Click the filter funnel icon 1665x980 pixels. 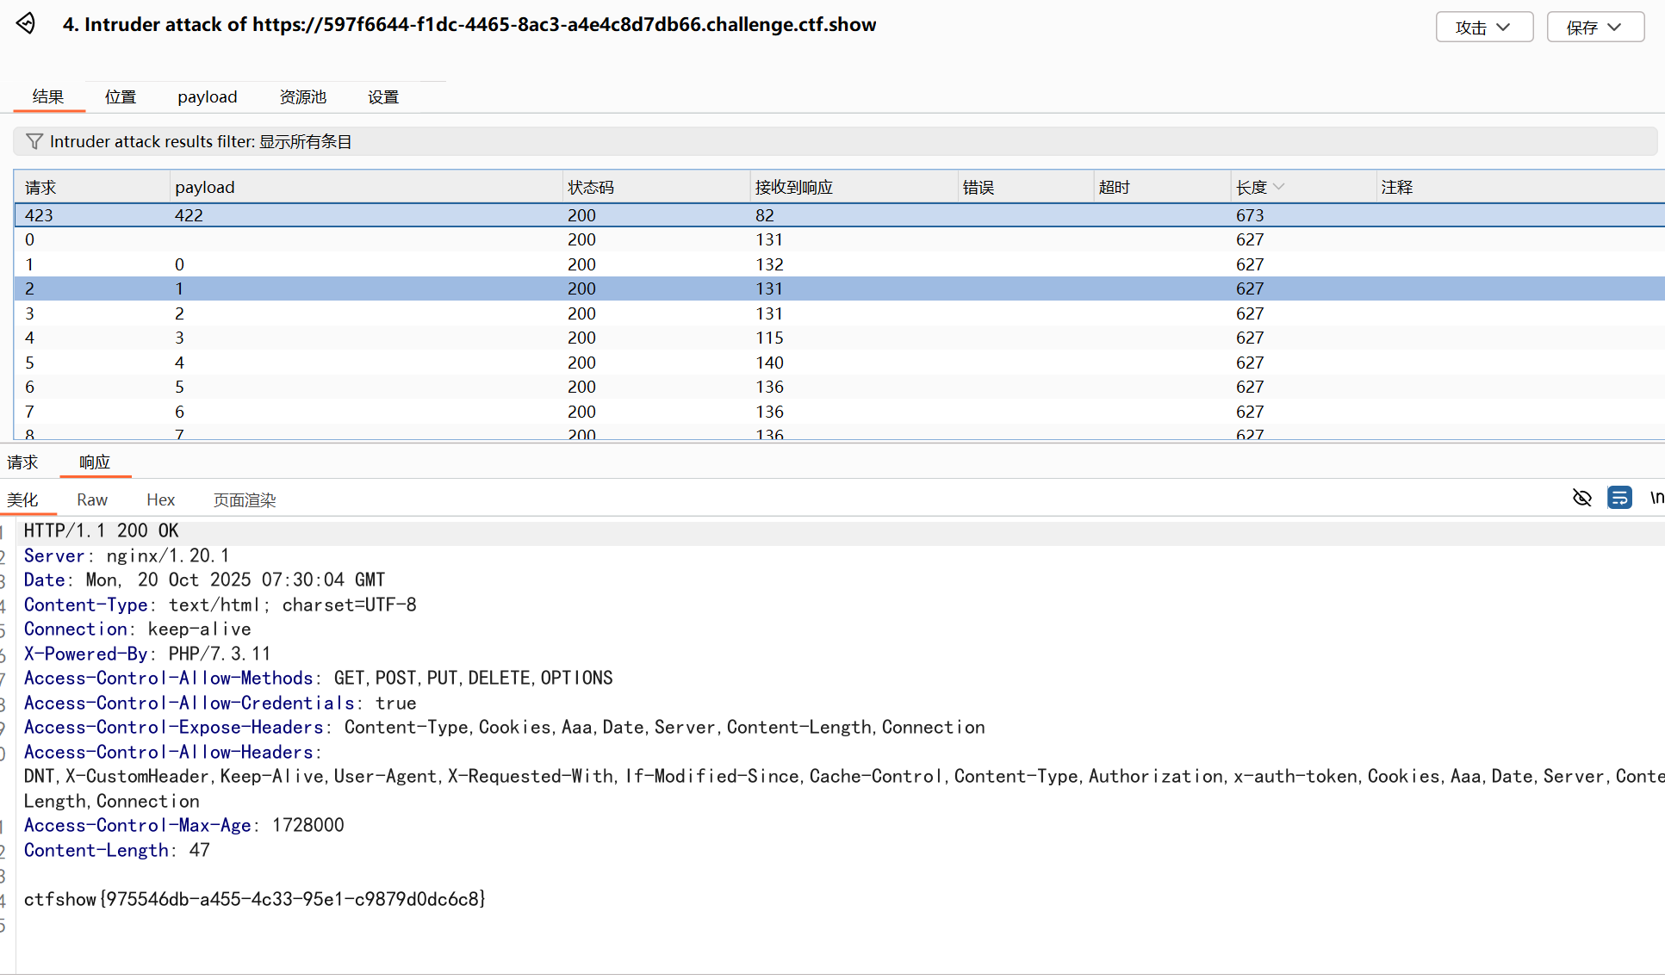(x=34, y=141)
